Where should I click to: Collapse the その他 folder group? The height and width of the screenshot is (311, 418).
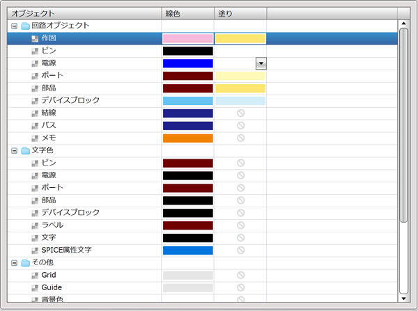[15, 263]
